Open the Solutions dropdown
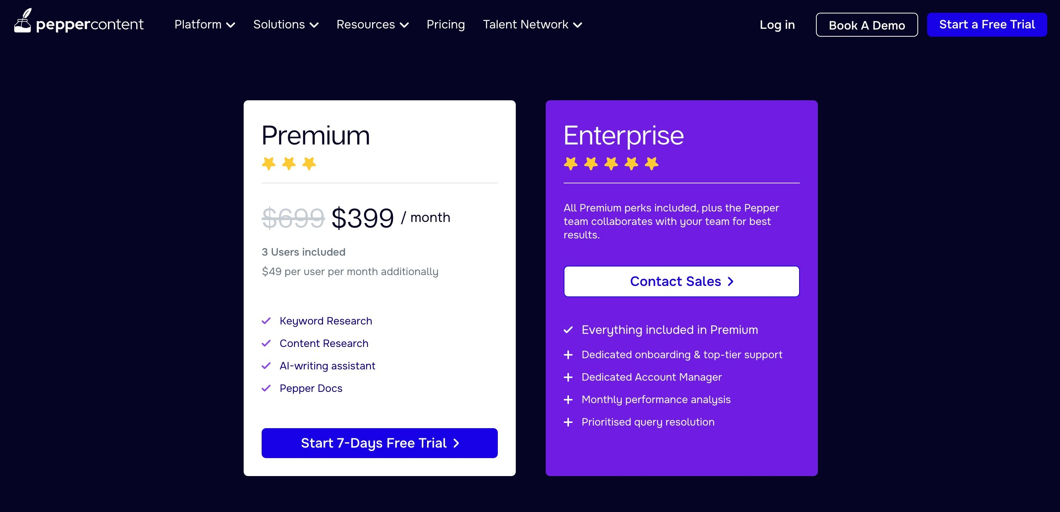1060x512 pixels. click(x=286, y=24)
